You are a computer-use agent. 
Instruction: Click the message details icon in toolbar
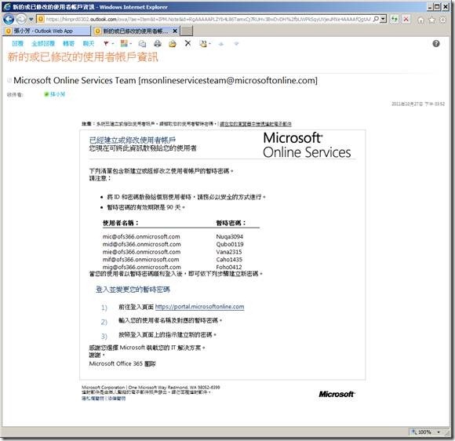(142, 44)
